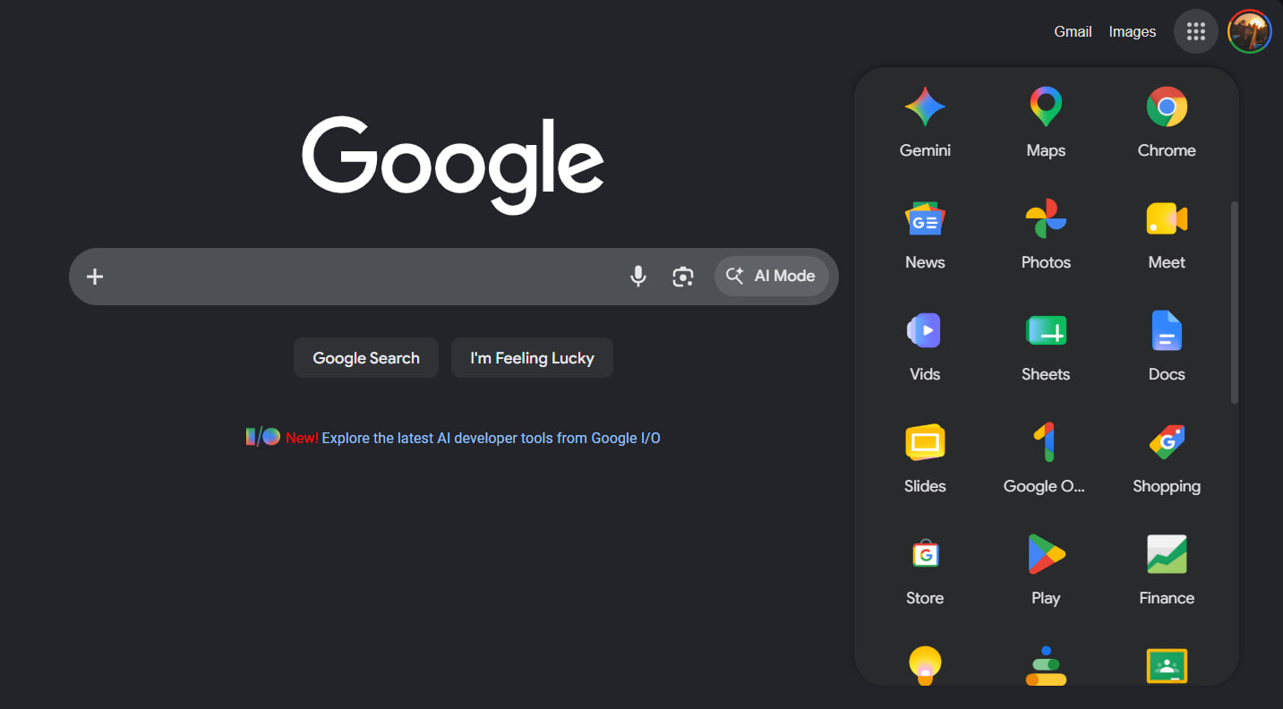Open the Keep lightbulb app
The image size is (1283, 709).
point(925,666)
